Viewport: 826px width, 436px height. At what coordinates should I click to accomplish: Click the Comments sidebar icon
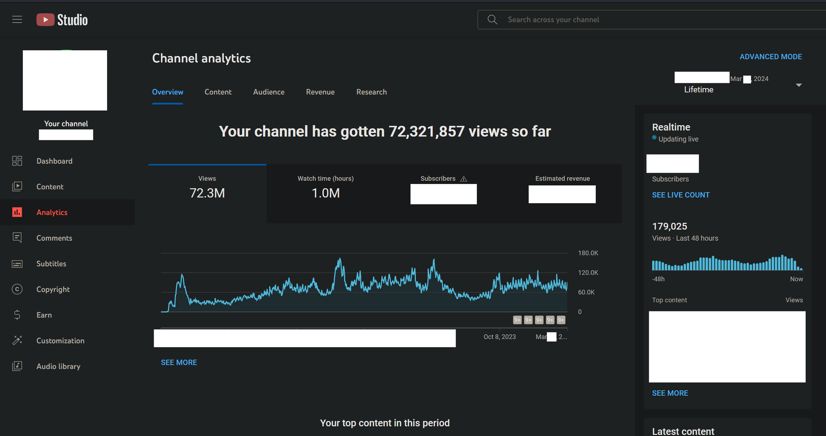[x=17, y=238]
